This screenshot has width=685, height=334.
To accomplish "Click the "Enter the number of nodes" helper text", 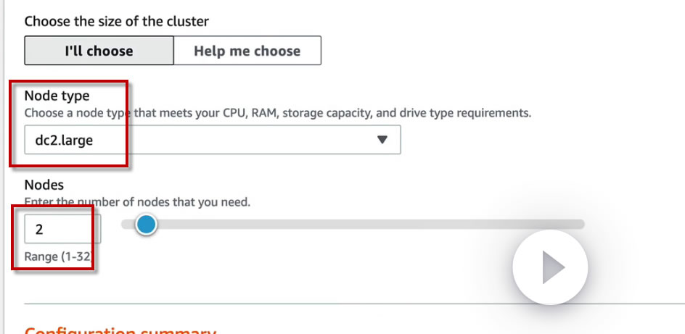I will (138, 202).
